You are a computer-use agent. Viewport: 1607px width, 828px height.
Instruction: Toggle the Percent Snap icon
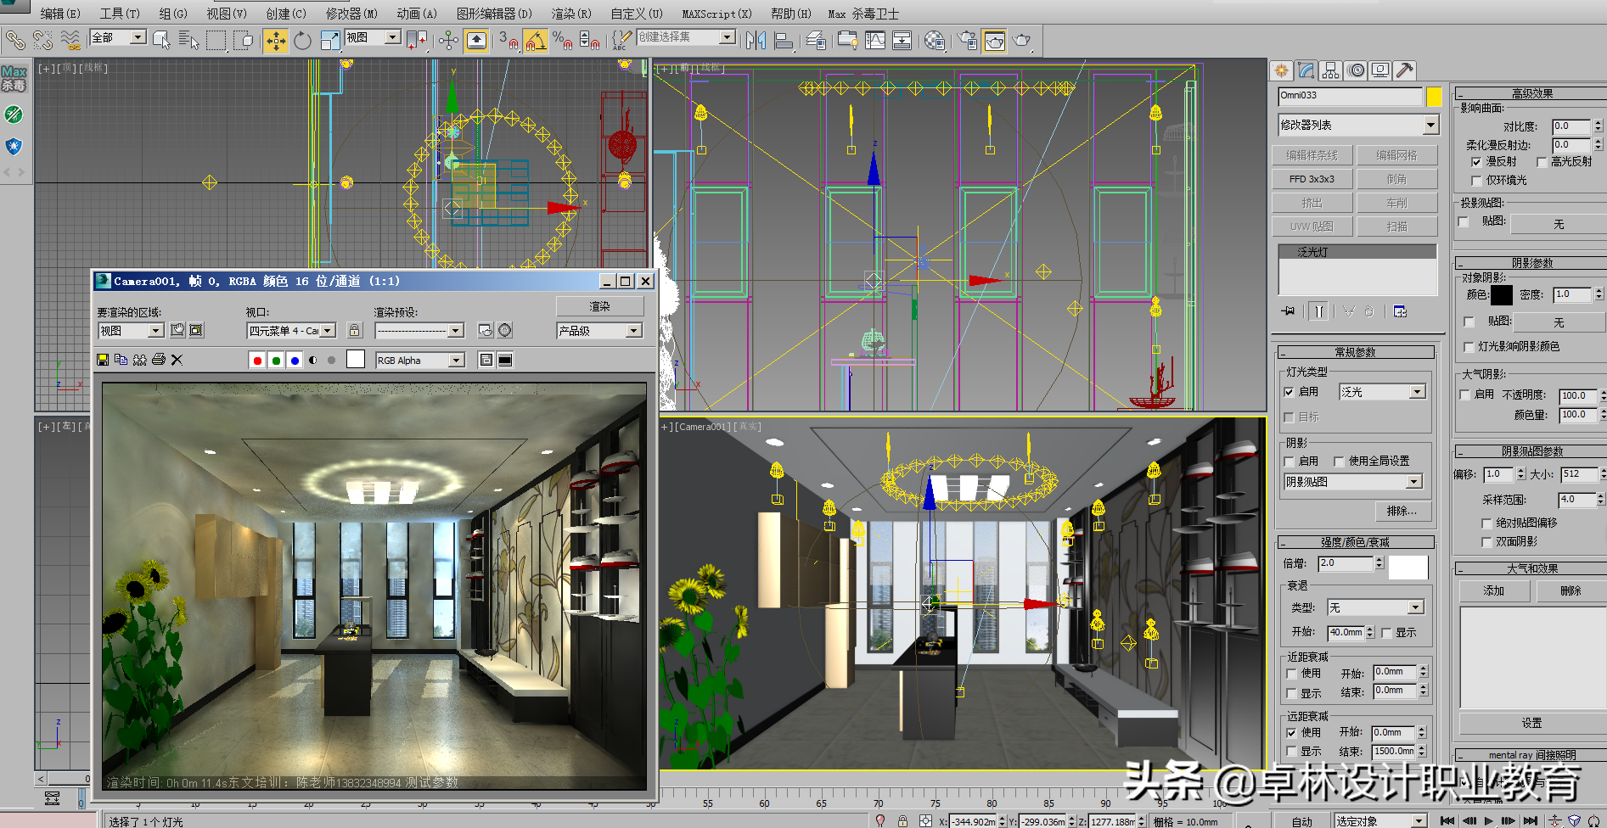(562, 40)
